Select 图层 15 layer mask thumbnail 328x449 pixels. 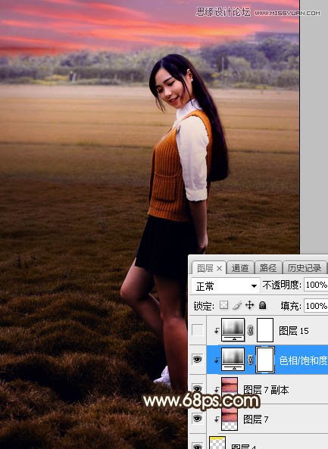pyautogui.click(x=265, y=330)
